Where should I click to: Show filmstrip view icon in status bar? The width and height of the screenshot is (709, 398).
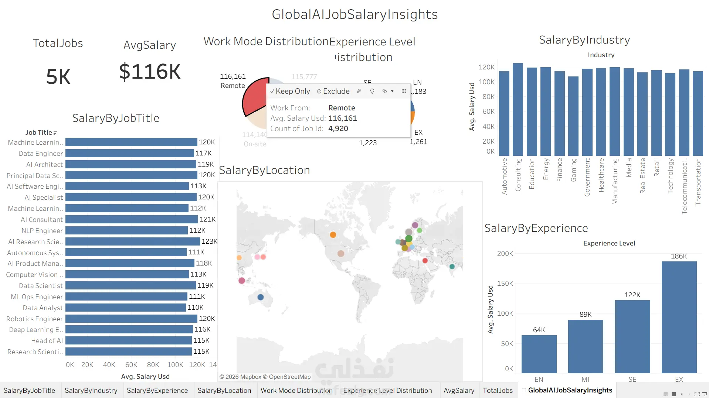point(665,394)
